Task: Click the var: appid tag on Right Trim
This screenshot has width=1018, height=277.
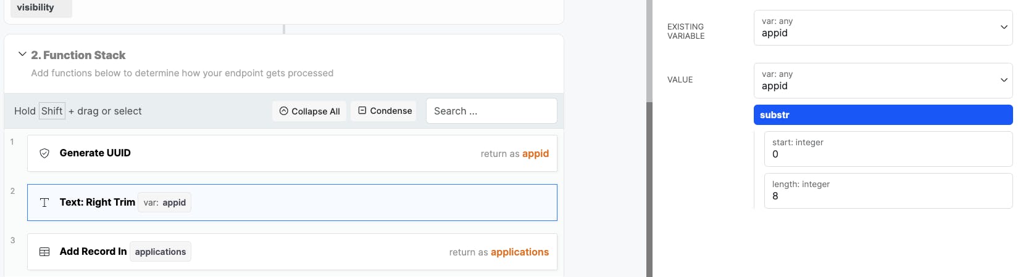Action: click(164, 203)
